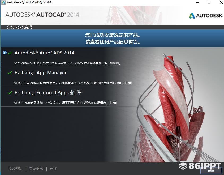
Task: Click the 请查看任何产品信息警告 message line
Action: click(113, 42)
